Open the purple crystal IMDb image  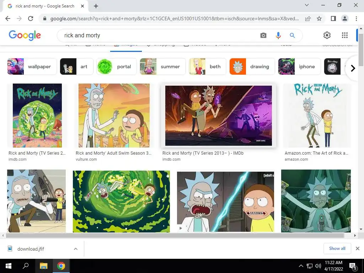click(x=219, y=116)
